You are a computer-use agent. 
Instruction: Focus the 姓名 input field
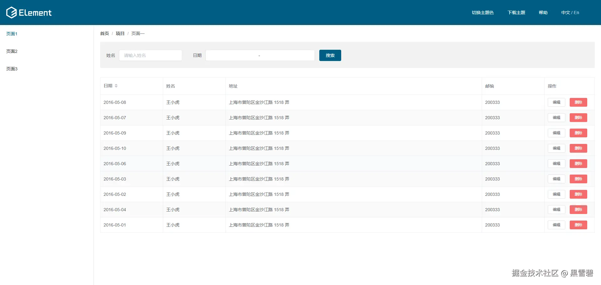click(x=151, y=55)
